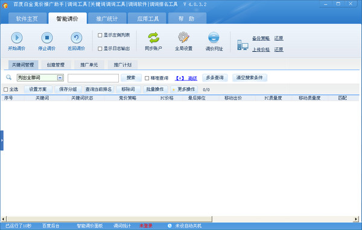Switch to 推广计划 sub-tab
This screenshot has width=362, height=230.
pos(122,65)
